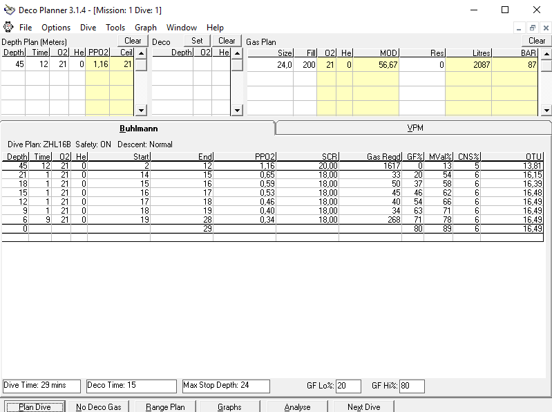552x412 pixels.
Task: Click the Gas Reqd column header
Action: 370,157
